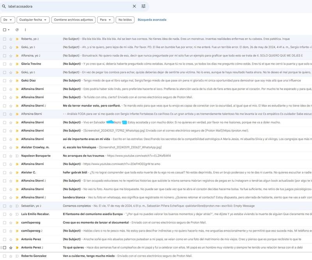Open the "Búsqueda avanzada" link
312x260 pixels.
[152, 19]
